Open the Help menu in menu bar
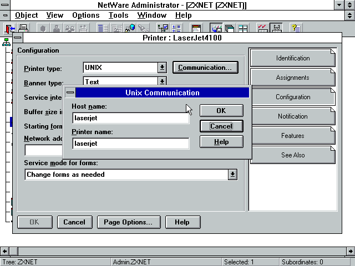The width and height of the screenshot is (355, 266). [x=184, y=15]
